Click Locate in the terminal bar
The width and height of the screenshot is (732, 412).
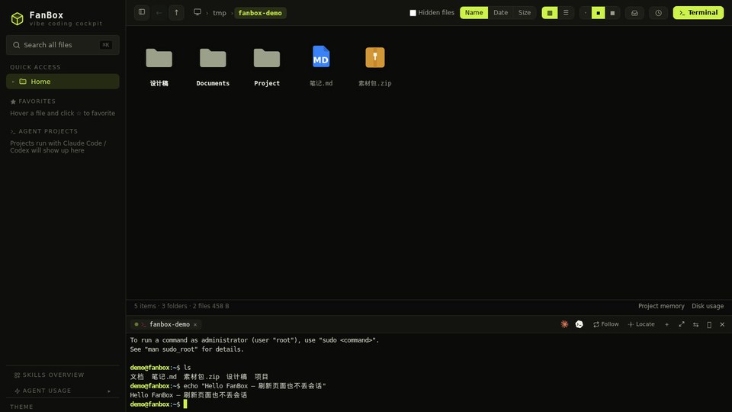(x=641, y=324)
